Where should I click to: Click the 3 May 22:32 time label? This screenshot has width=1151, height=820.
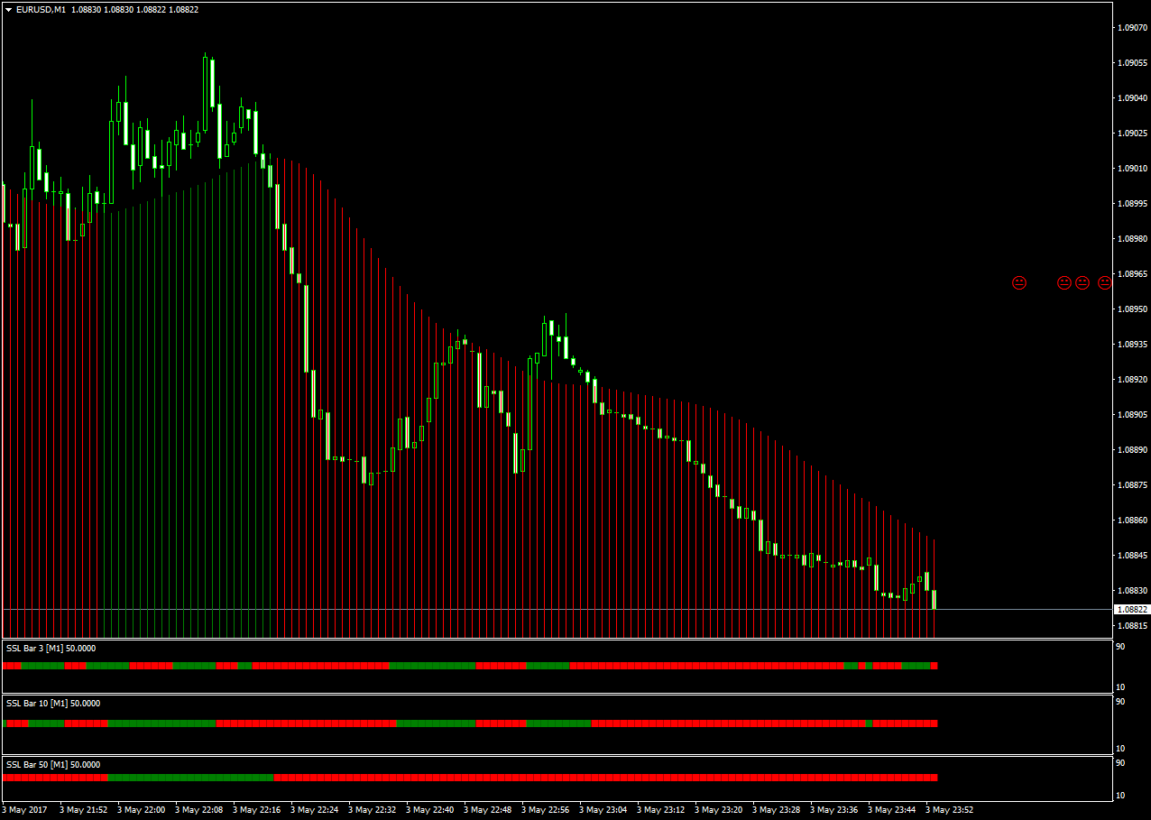[x=373, y=810]
